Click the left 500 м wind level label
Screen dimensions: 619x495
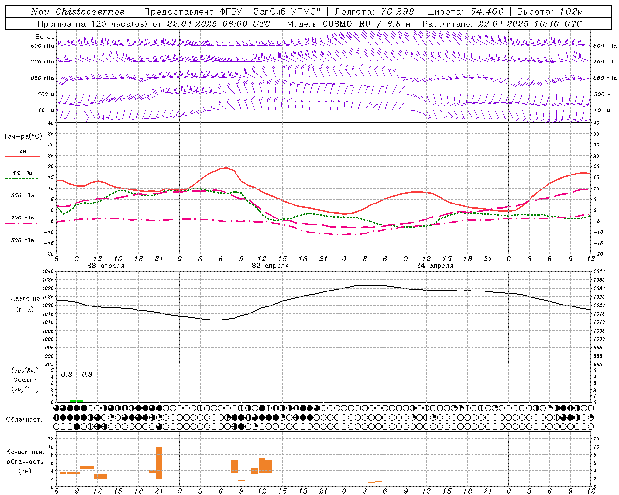coord(45,94)
